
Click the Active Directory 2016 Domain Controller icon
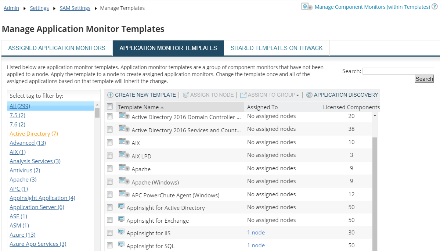tap(122, 116)
